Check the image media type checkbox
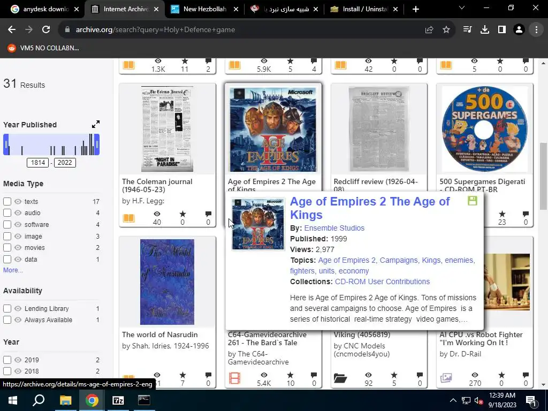The width and height of the screenshot is (548, 411). (7, 236)
